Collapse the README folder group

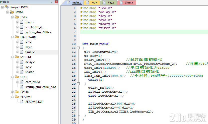click(12, 97)
